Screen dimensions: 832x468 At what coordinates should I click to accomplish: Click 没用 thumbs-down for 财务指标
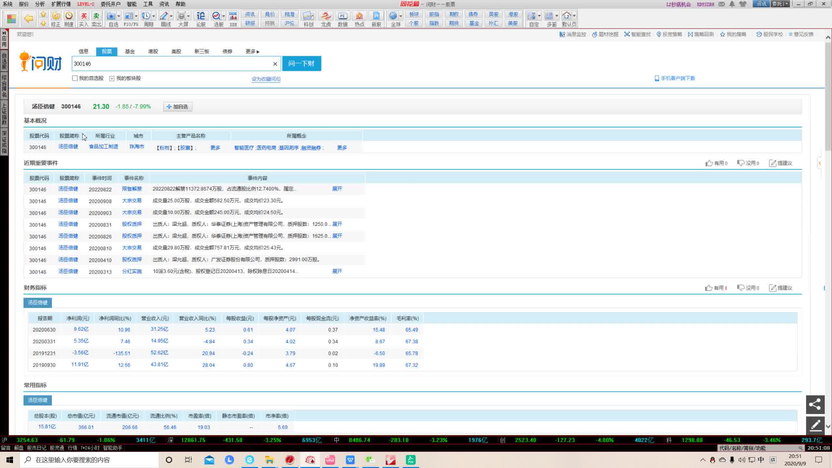748,288
